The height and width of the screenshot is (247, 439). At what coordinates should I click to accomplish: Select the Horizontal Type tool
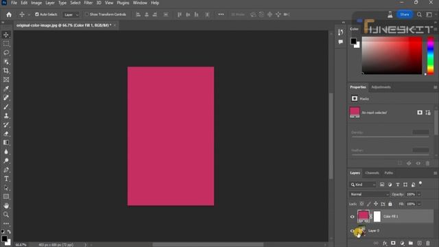pos(6,178)
